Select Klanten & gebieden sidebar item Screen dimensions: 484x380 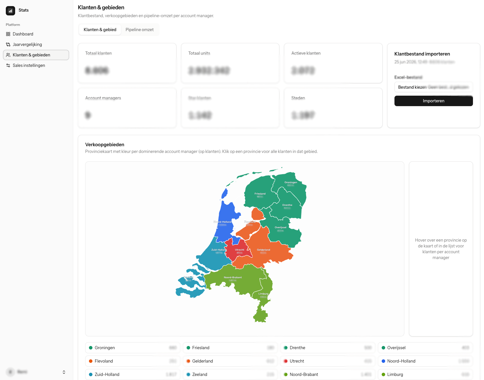36,55
